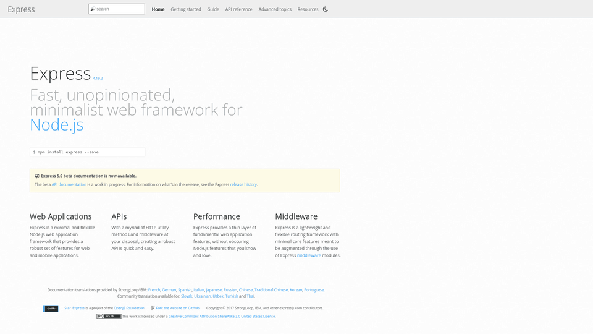
Task: Switch to the Chinese translation
Action: coord(245,290)
